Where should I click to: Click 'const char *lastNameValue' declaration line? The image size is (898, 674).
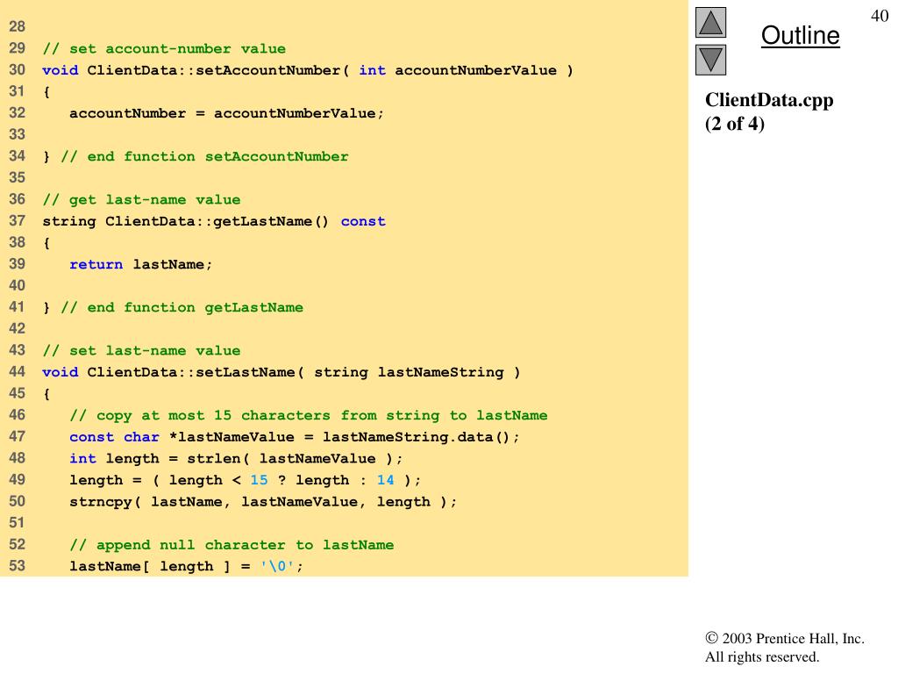tap(295, 437)
